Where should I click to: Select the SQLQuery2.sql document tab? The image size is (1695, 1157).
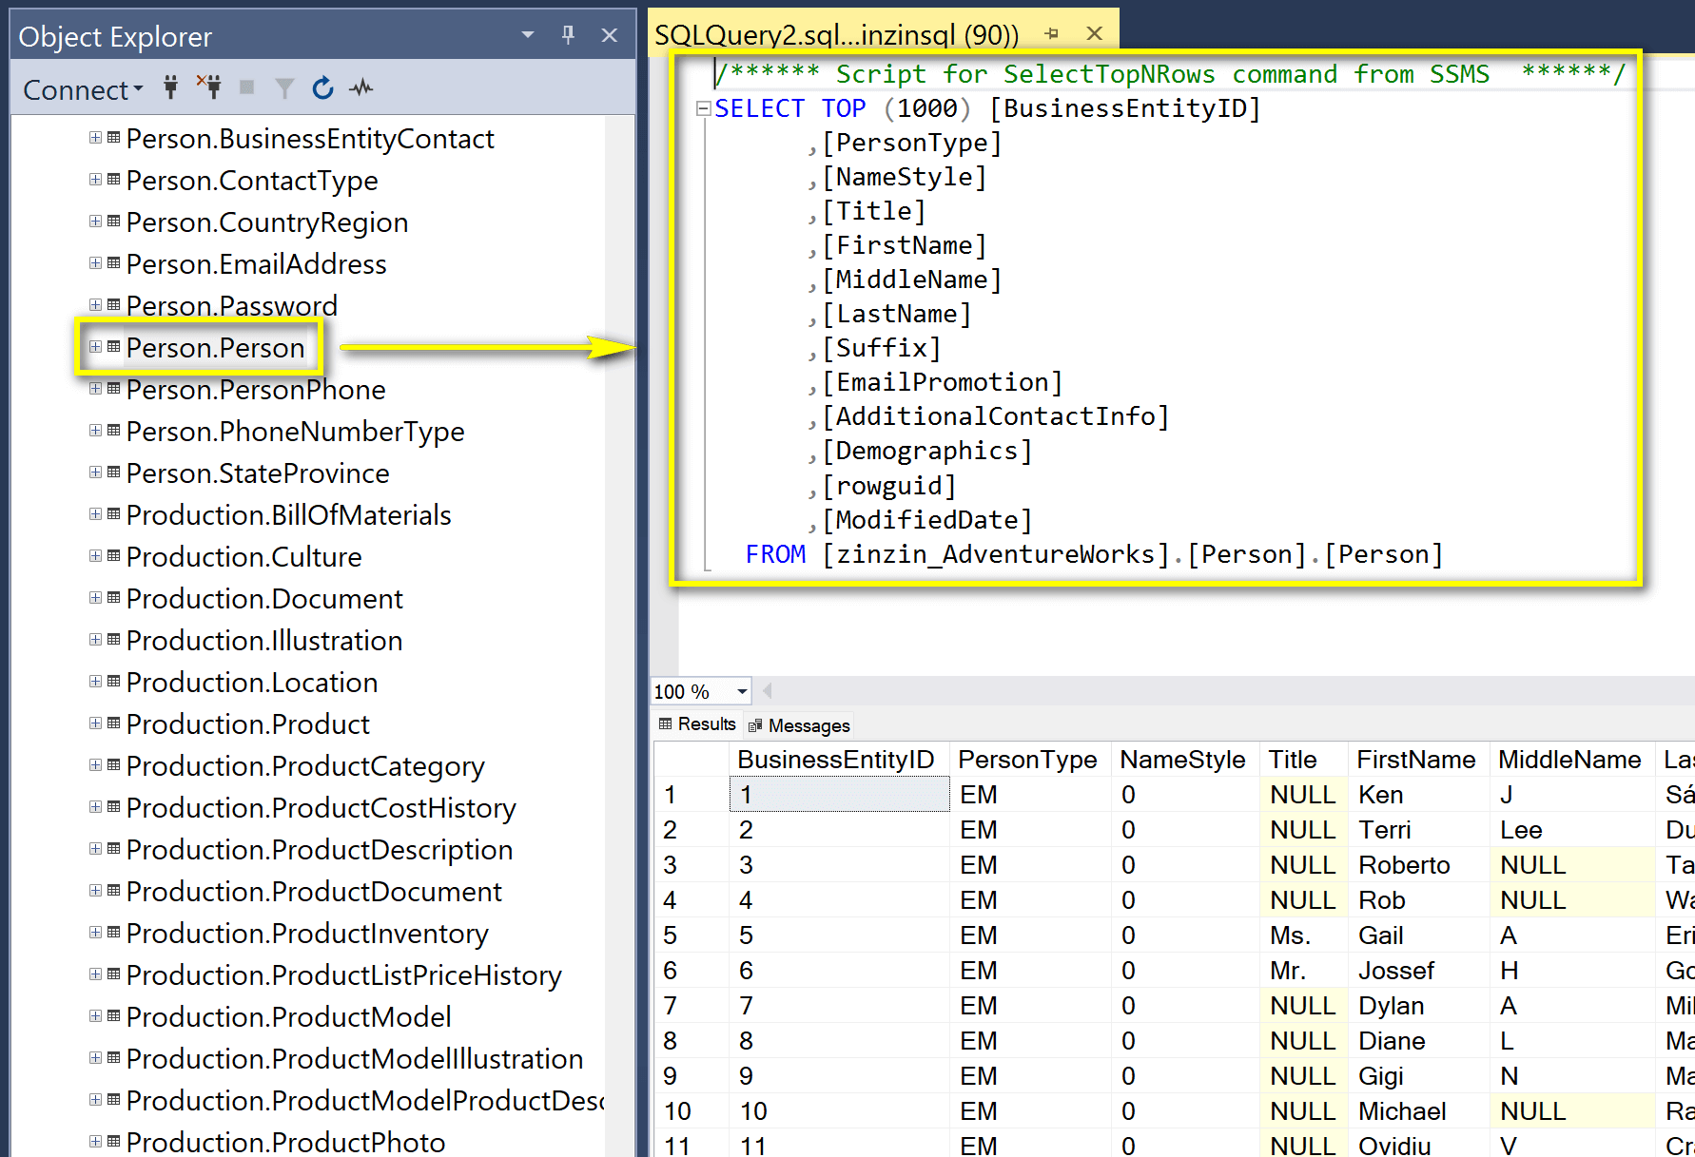(837, 35)
